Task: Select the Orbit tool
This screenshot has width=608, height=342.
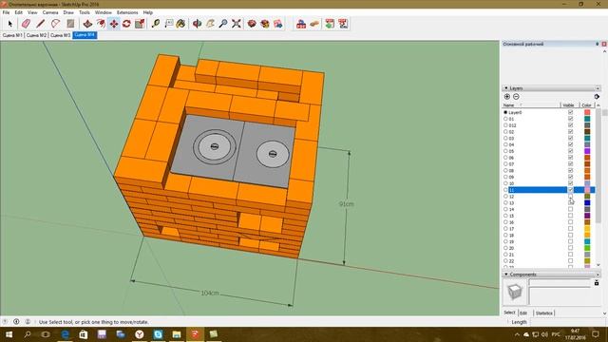Action: pyautogui.click(x=197, y=24)
